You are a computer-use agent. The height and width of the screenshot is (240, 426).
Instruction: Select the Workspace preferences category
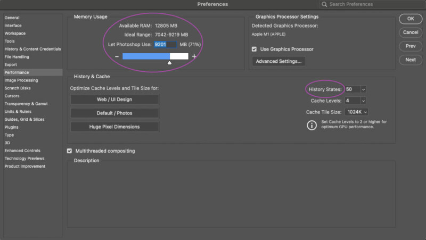(15, 34)
